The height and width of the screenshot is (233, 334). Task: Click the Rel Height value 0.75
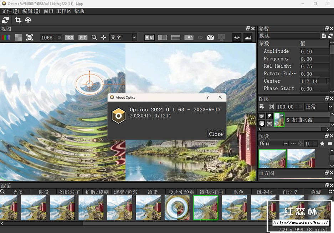[x=315, y=67]
